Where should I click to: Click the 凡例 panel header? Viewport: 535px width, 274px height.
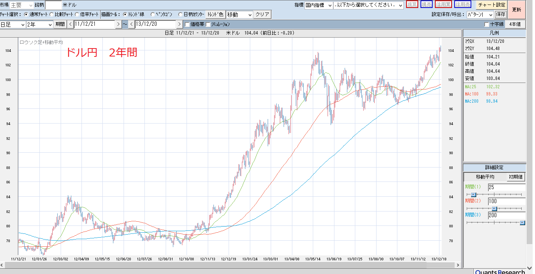[x=494, y=33]
